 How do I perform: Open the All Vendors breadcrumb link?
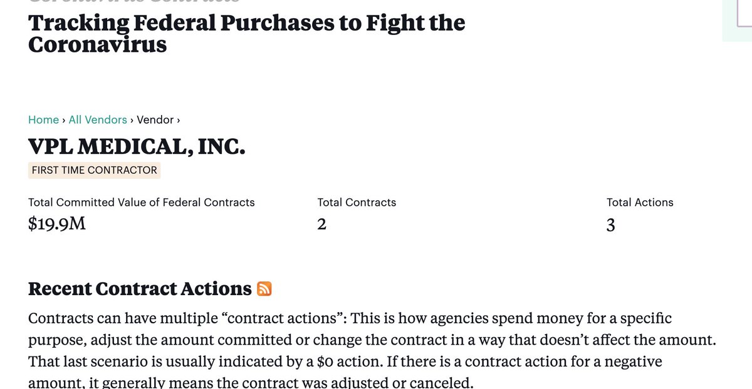[98, 119]
